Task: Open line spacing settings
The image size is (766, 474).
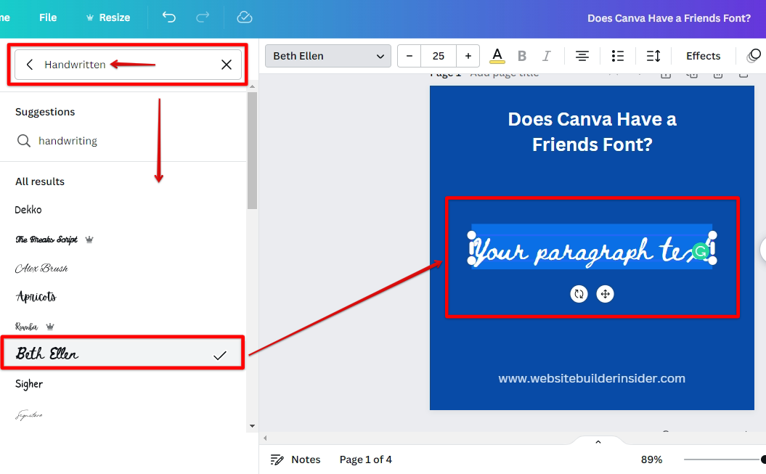Action: pos(653,56)
